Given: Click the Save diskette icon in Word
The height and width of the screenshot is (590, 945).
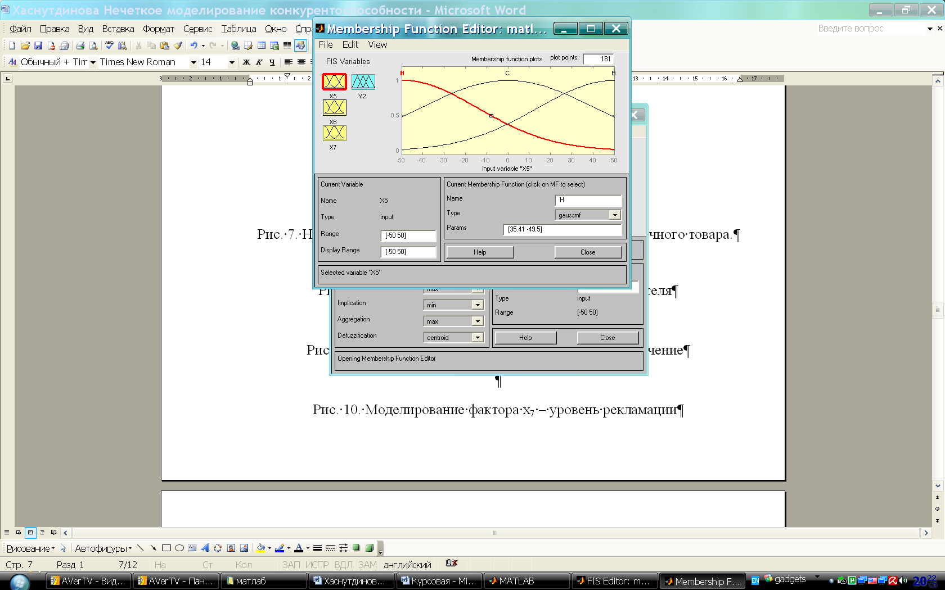Looking at the screenshot, I should (x=38, y=46).
